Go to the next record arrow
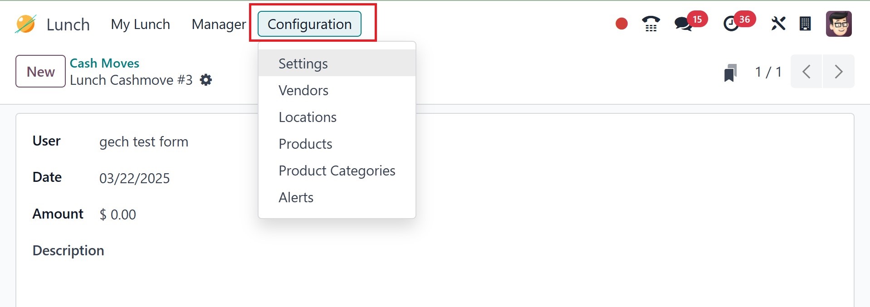Screen dimensions: 870x307 coord(838,72)
